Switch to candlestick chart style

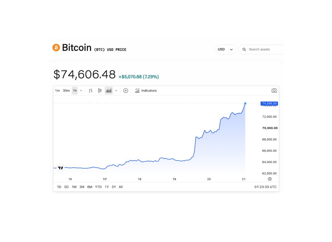click(100, 91)
